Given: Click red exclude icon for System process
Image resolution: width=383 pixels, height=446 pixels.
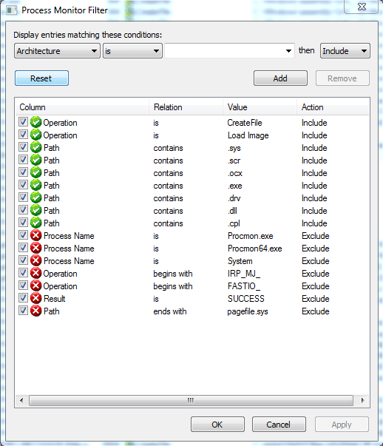Looking at the screenshot, I should point(35,260).
